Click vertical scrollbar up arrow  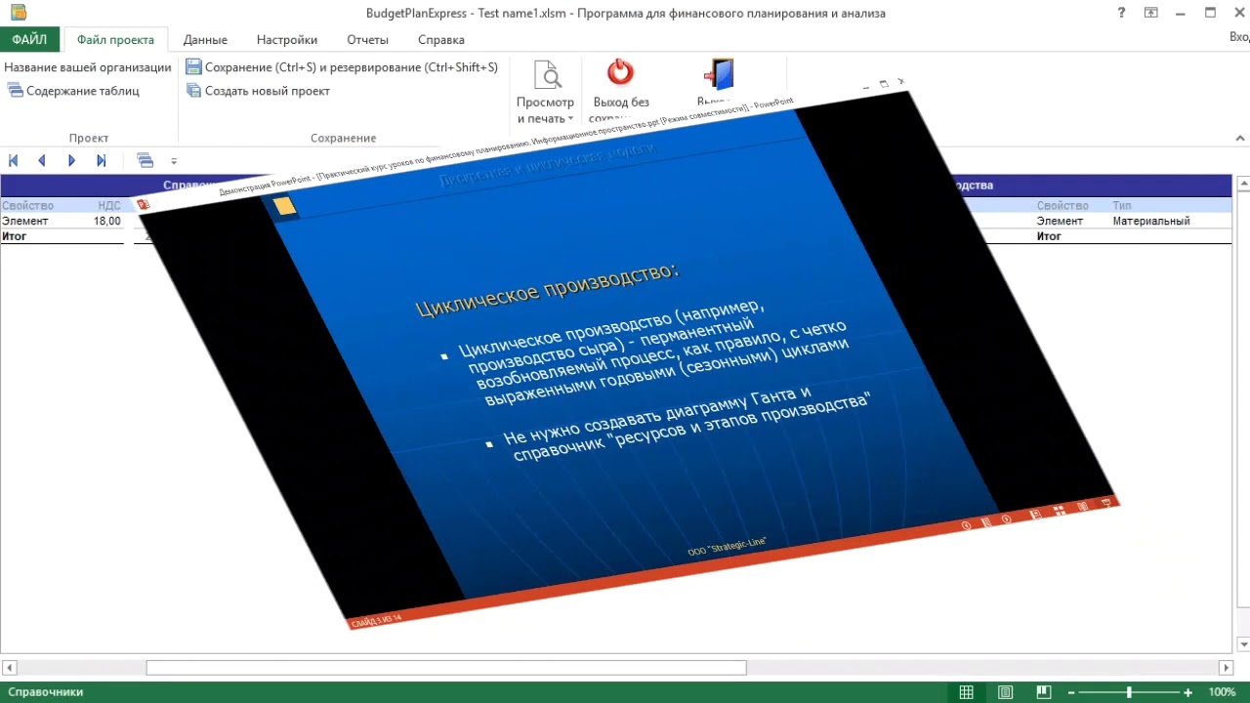click(x=1243, y=183)
